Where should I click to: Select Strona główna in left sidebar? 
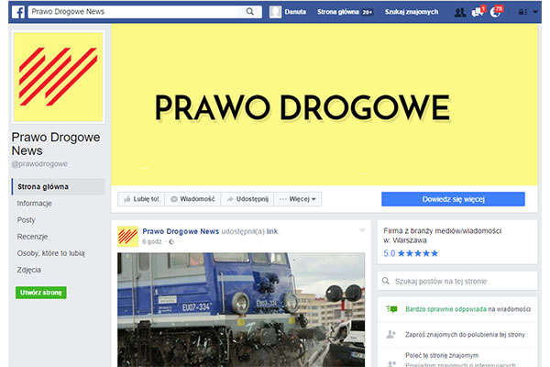pyautogui.click(x=59, y=186)
